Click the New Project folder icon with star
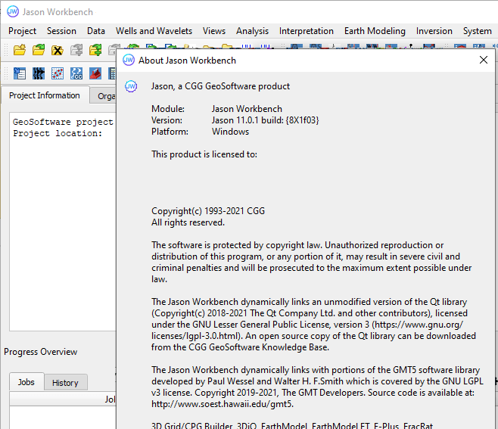Image resolution: width=498 pixels, height=429 pixels. coord(20,50)
